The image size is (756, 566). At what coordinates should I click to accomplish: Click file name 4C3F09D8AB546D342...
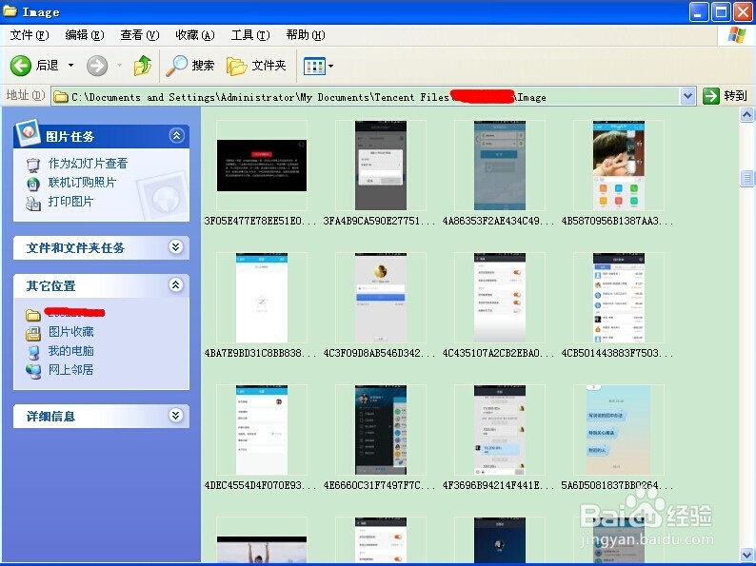point(380,353)
